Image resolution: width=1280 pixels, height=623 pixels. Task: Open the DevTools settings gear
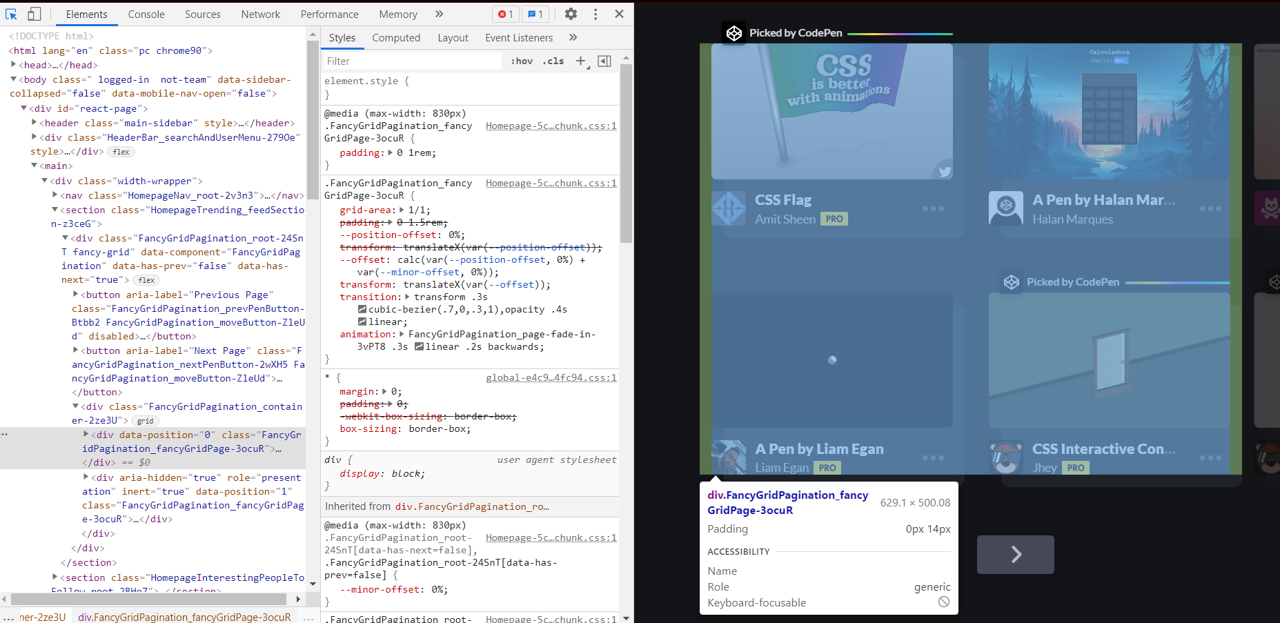pos(571,14)
